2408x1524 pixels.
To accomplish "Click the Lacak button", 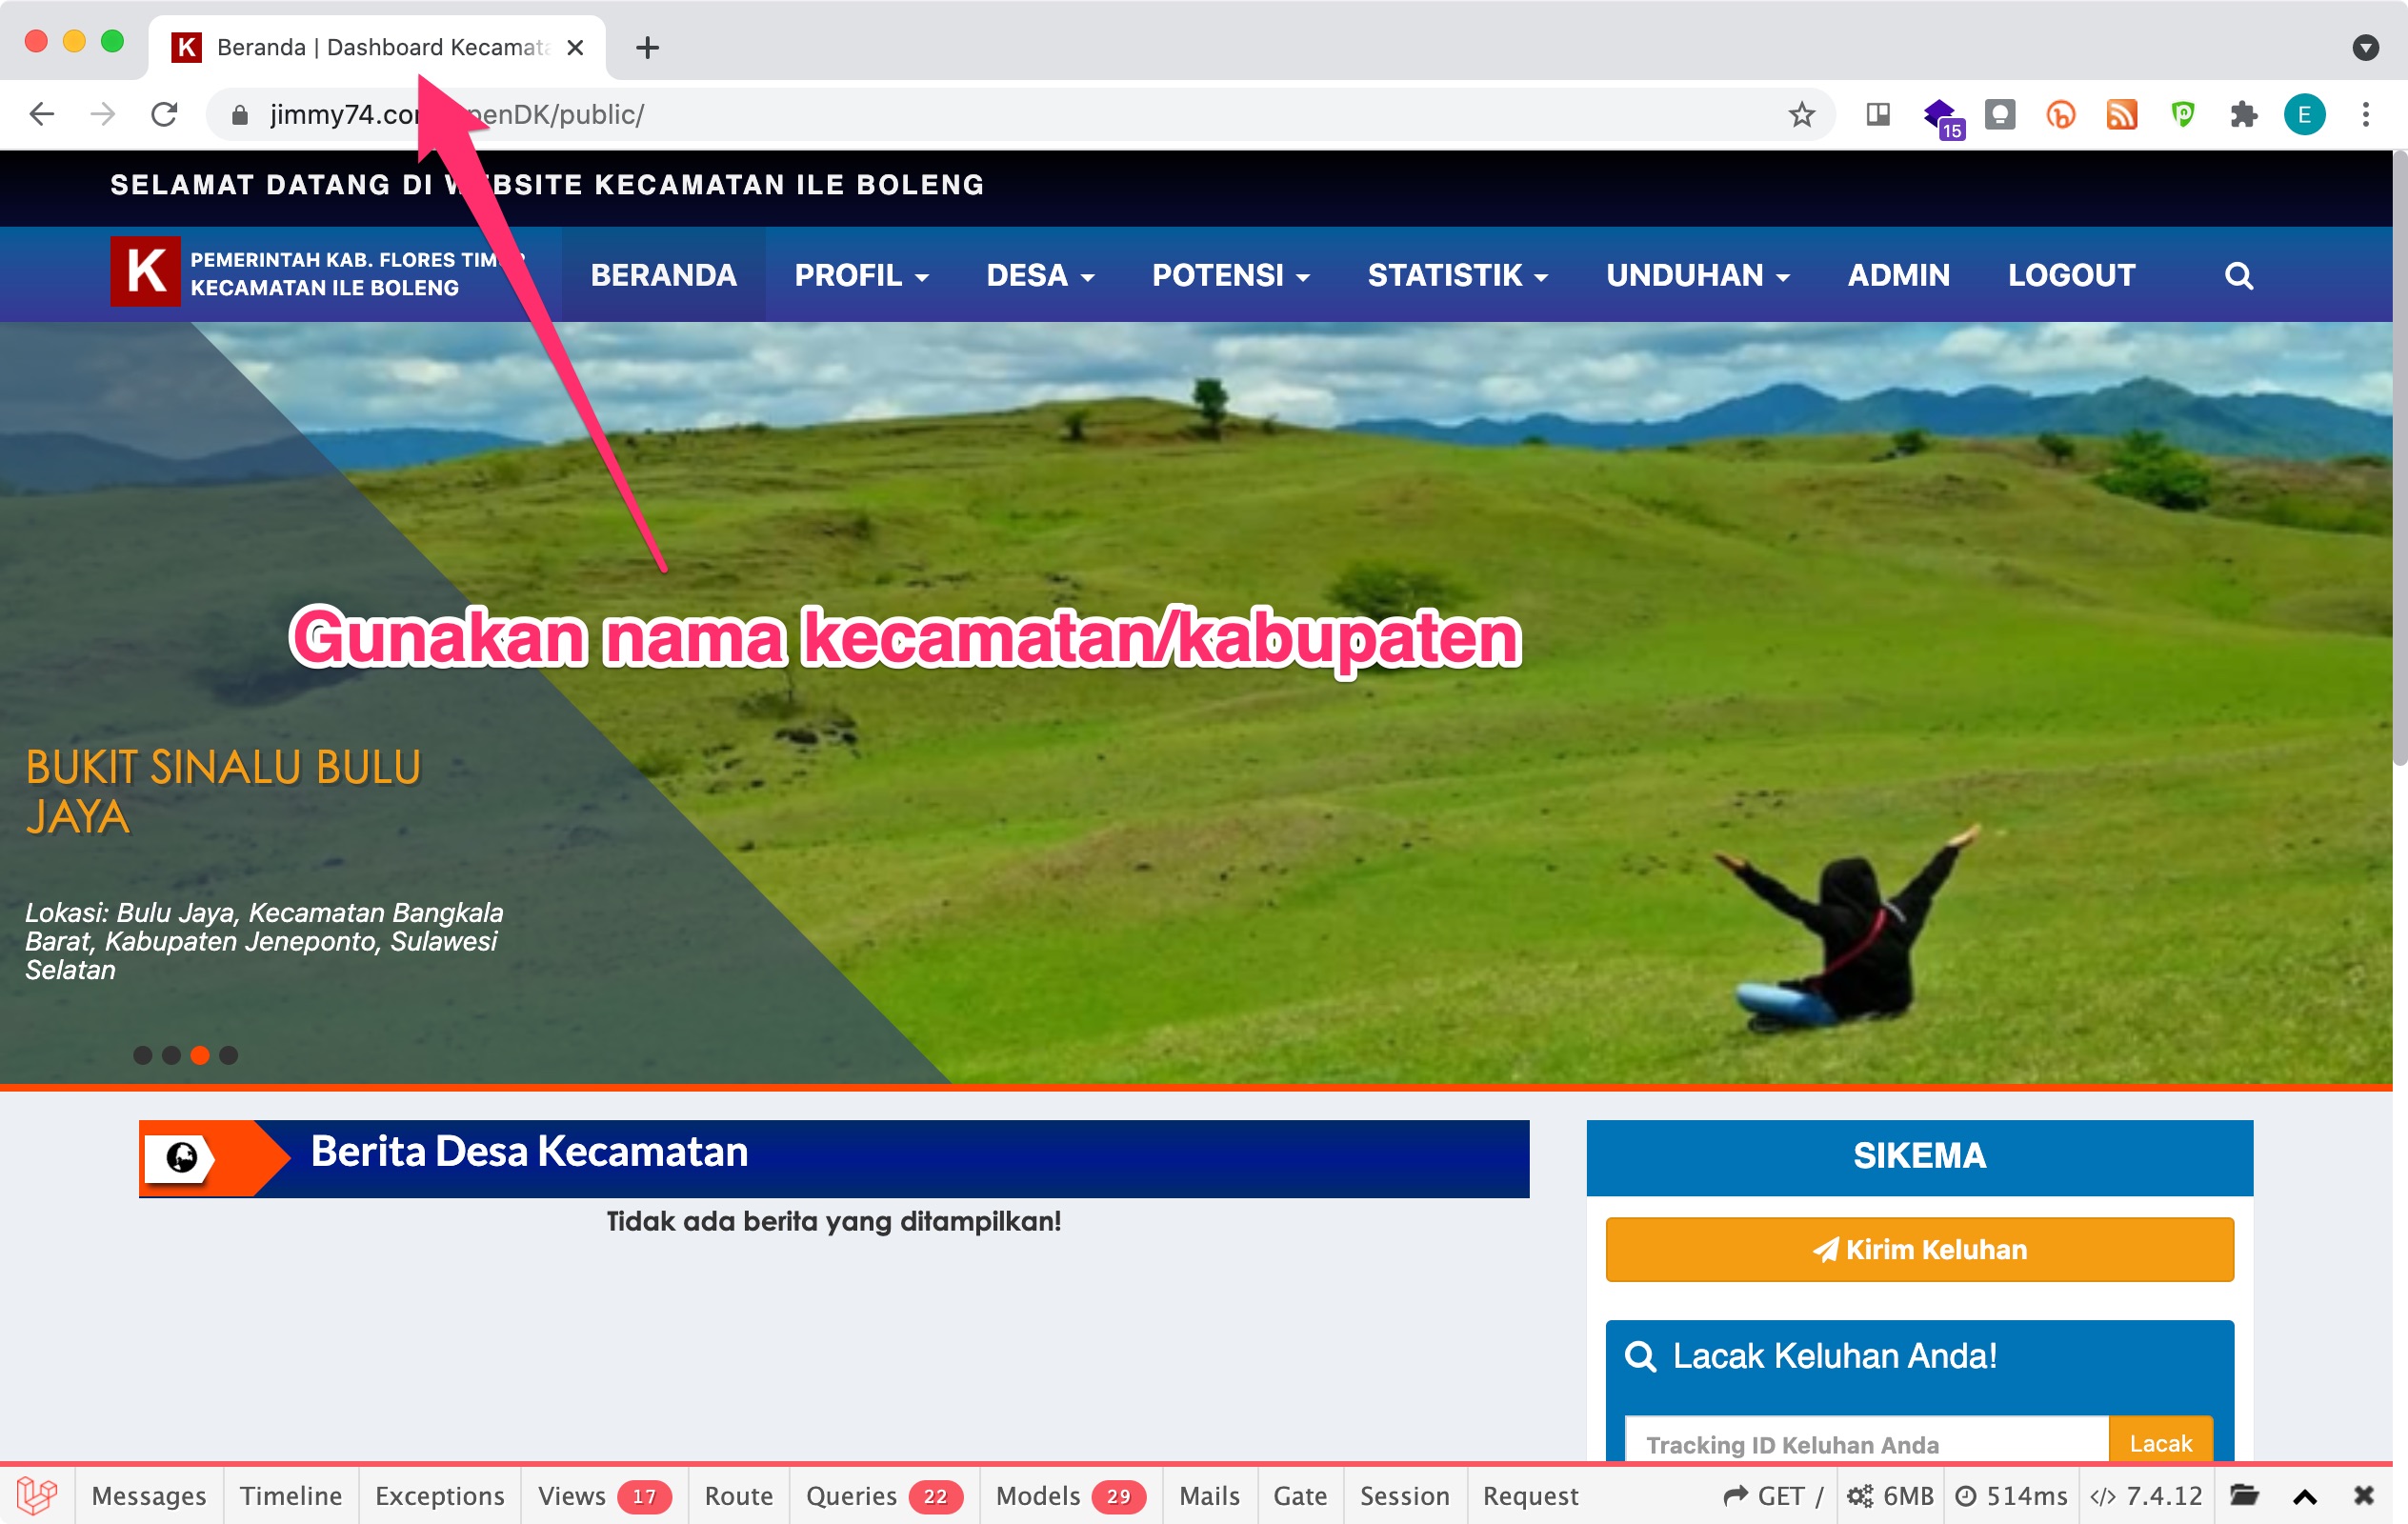I will point(2160,1443).
